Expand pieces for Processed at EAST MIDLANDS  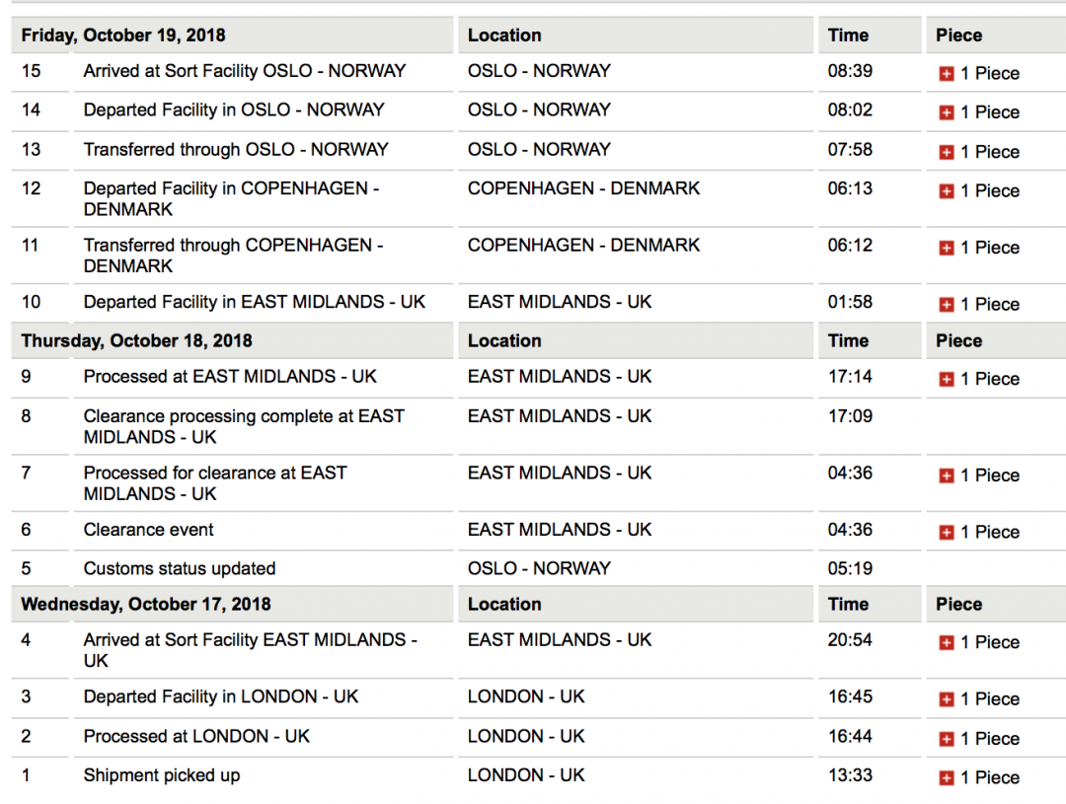pos(946,380)
